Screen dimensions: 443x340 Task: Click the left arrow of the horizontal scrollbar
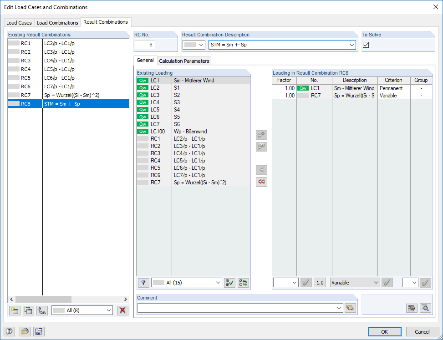11,299
